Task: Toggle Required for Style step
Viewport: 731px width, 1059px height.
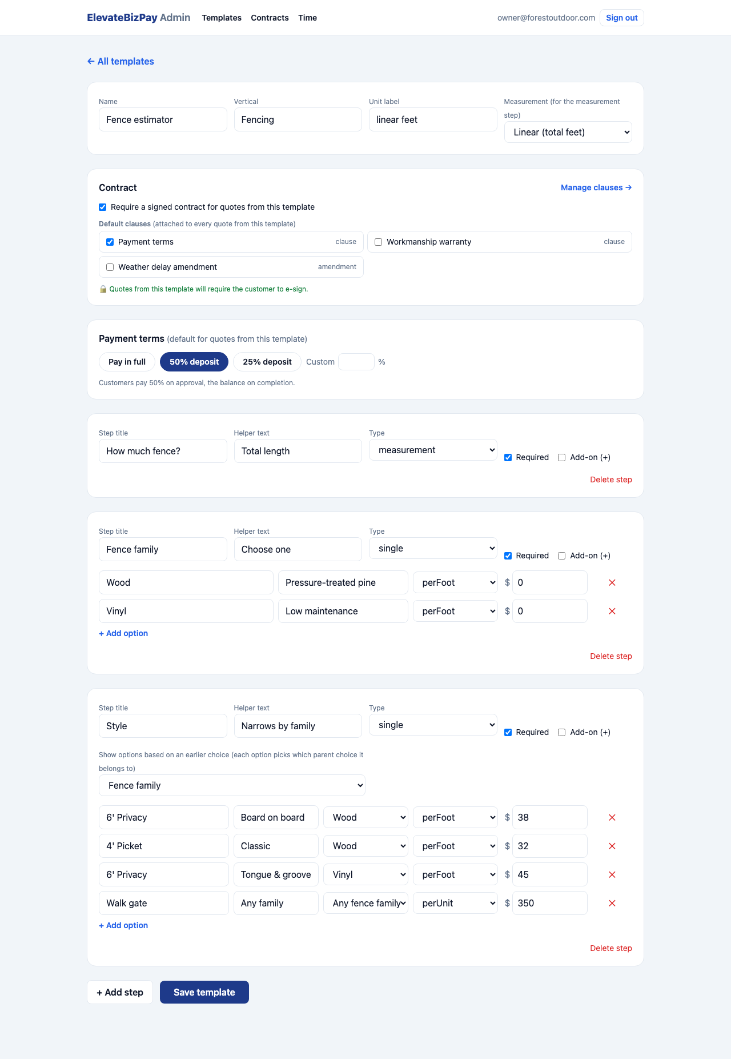Action: pos(508,732)
